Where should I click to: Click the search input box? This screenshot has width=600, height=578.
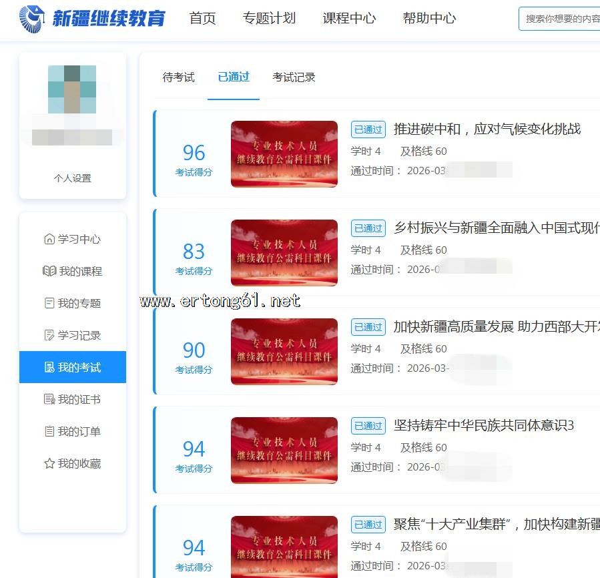pos(561,19)
